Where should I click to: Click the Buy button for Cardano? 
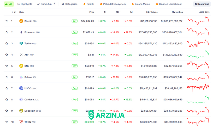(75, 100)
